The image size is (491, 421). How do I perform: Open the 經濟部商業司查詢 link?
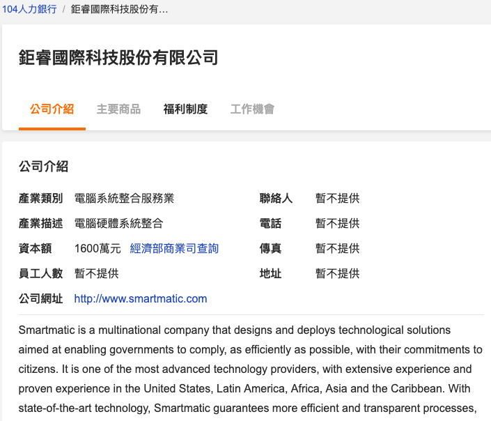pyautogui.click(x=174, y=249)
